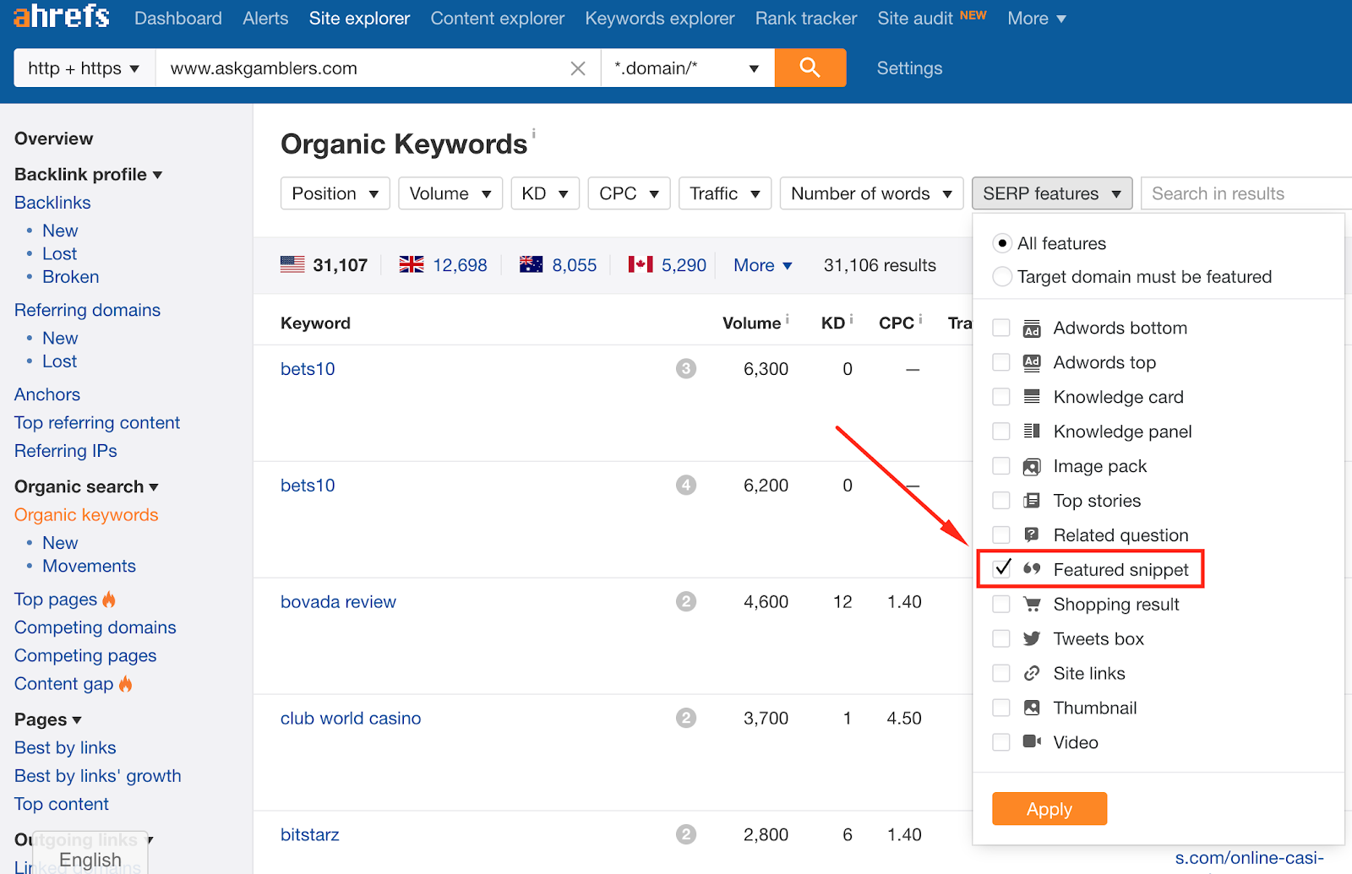Image resolution: width=1352 pixels, height=874 pixels.
Task: Select Target domain must be featured radio
Action: coord(1002,276)
